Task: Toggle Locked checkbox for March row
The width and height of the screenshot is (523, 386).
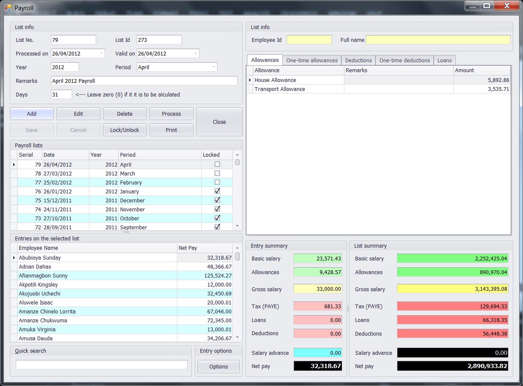Action: [x=217, y=173]
